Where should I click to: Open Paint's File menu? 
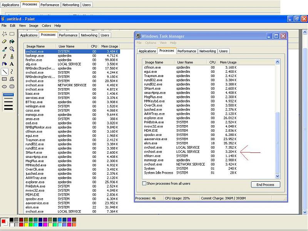tap(4, 25)
